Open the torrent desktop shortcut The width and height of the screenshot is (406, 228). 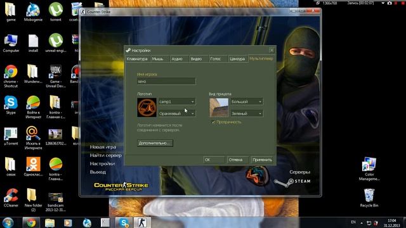(x=56, y=11)
